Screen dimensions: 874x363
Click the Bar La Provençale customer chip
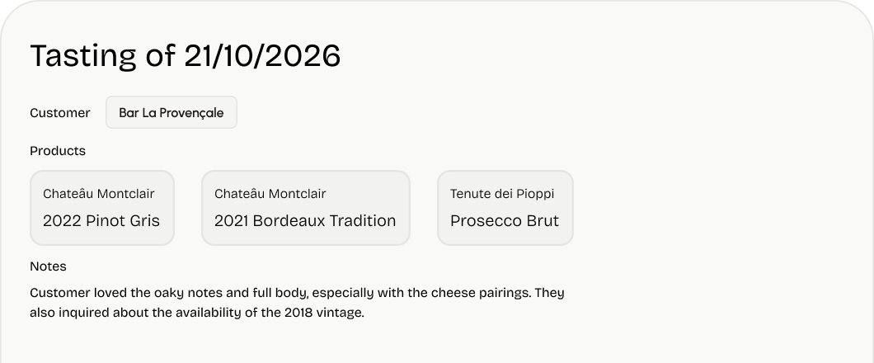(171, 113)
